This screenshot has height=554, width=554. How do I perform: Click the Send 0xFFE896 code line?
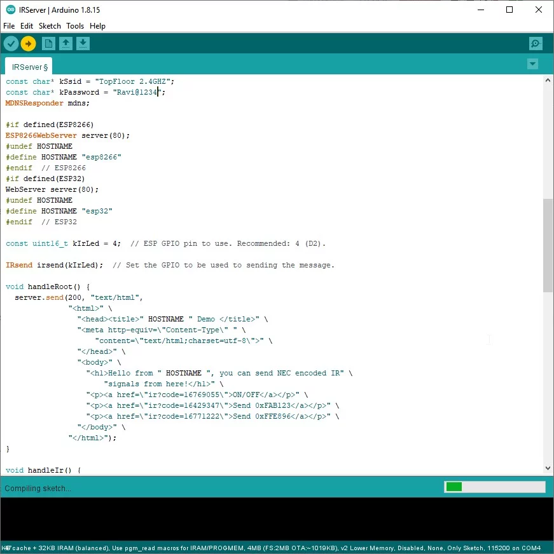(212, 416)
